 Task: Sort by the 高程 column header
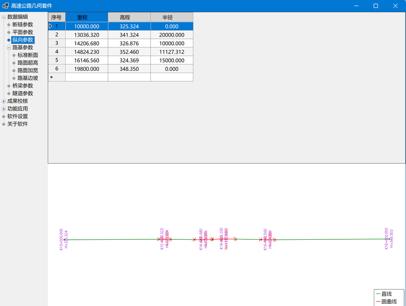click(129, 17)
